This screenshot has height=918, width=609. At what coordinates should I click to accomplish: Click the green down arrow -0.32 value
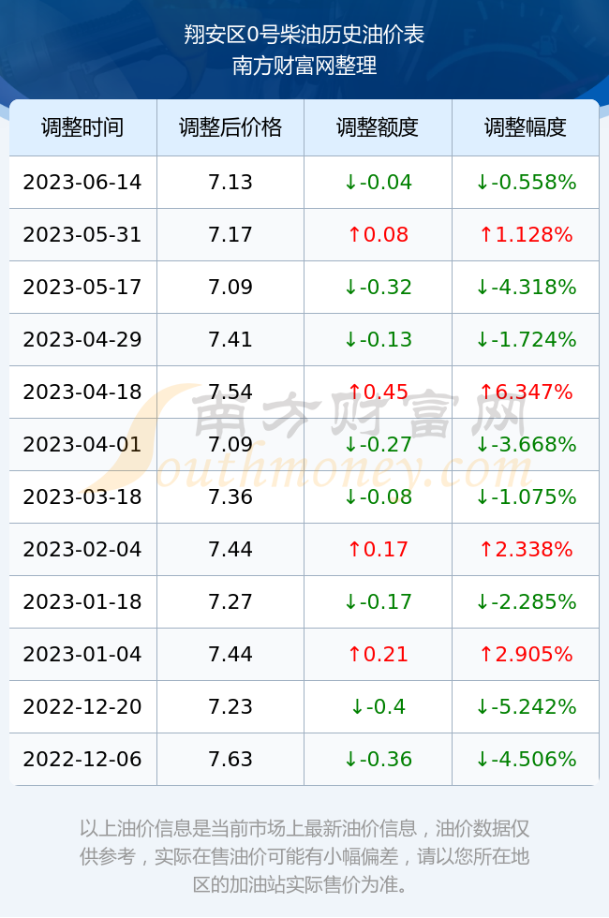pyautogui.click(x=378, y=287)
